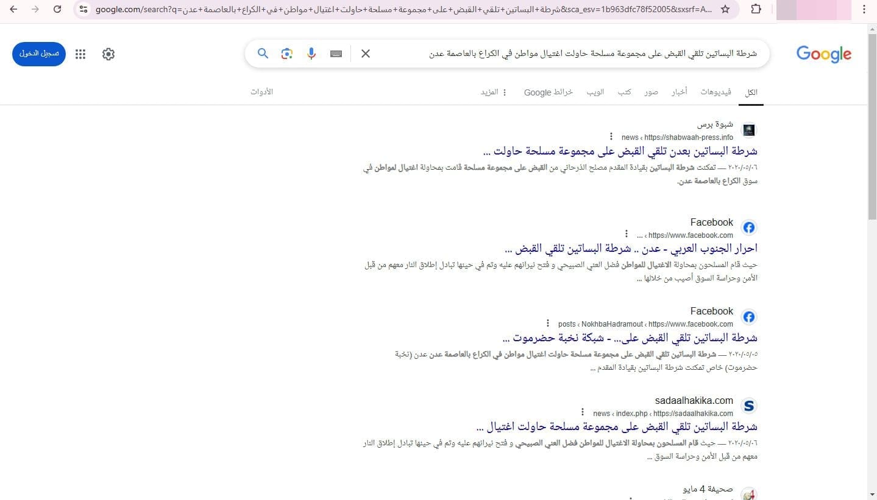The width and height of the screenshot is (877, 500).
Task: Clear the search query with X
Action: pyautogui.click(x=366, y=54)
